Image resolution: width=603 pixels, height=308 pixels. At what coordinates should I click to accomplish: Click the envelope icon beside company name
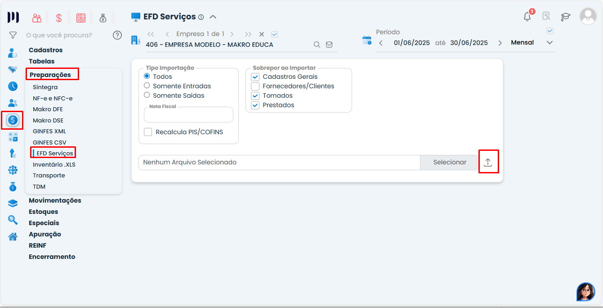[x=329, y=45]
